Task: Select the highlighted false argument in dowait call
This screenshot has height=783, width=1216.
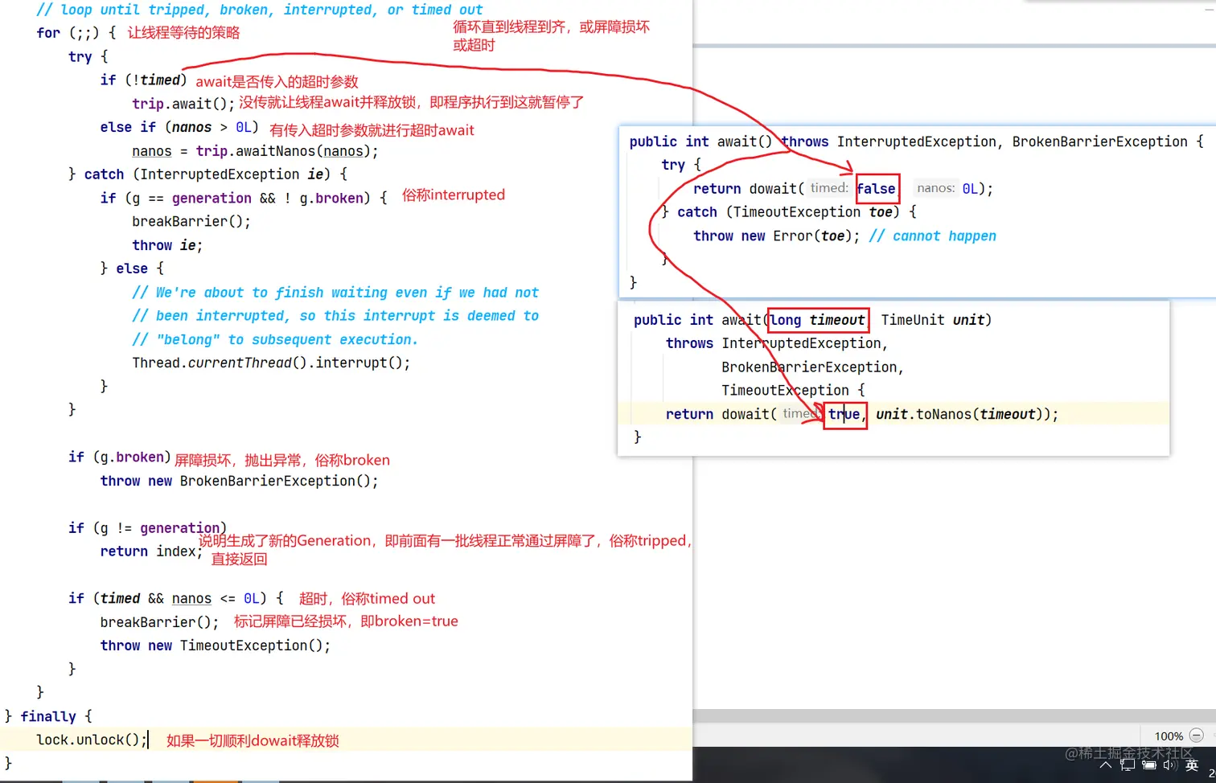Action: coord(877,188)
